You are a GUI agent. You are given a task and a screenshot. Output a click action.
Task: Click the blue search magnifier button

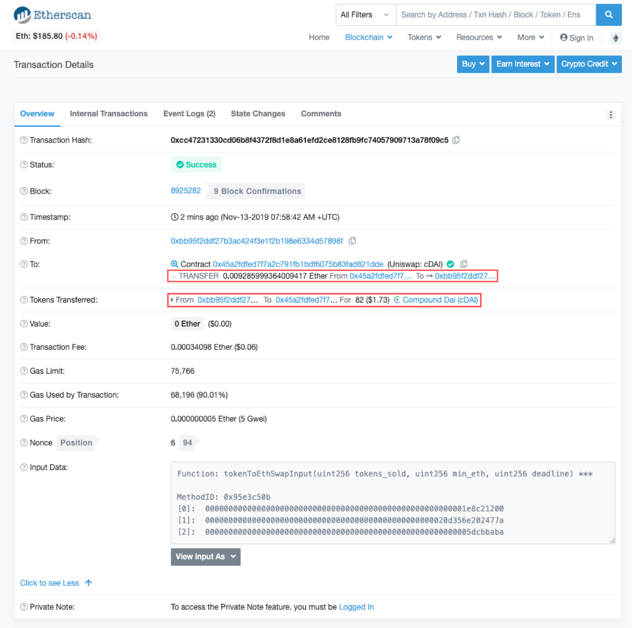click(x=609, y=15)
